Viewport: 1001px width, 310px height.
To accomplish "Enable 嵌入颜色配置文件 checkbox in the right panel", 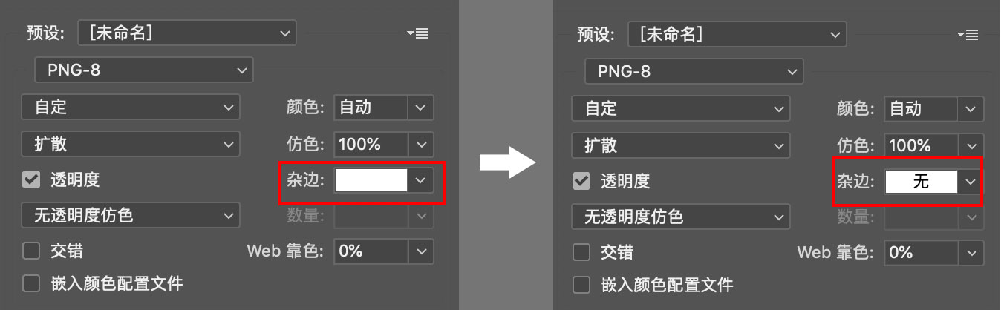I will pos(581,285).
